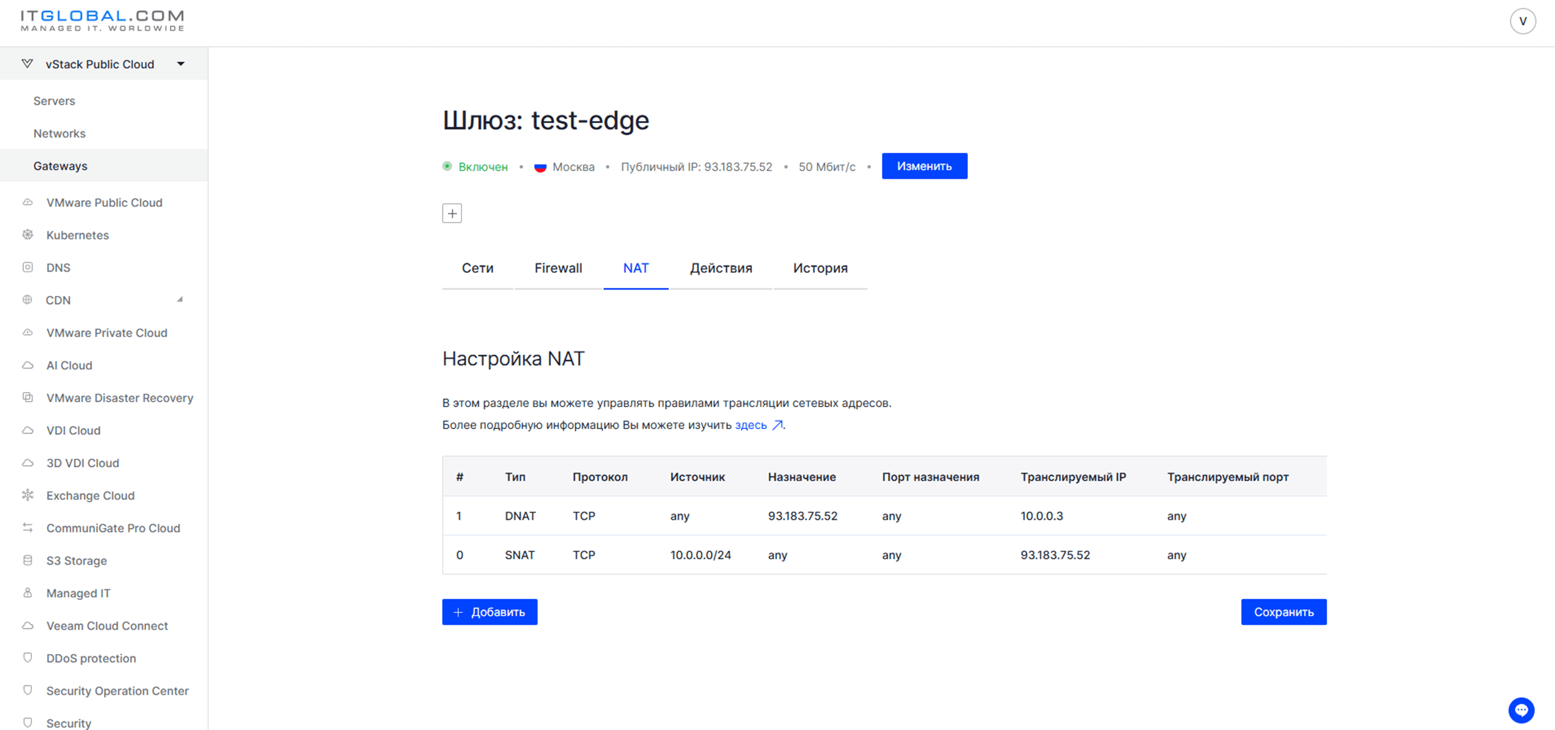1555x730 pixels.
Task: Click the DNAT rule type cell
Action: 521,516
